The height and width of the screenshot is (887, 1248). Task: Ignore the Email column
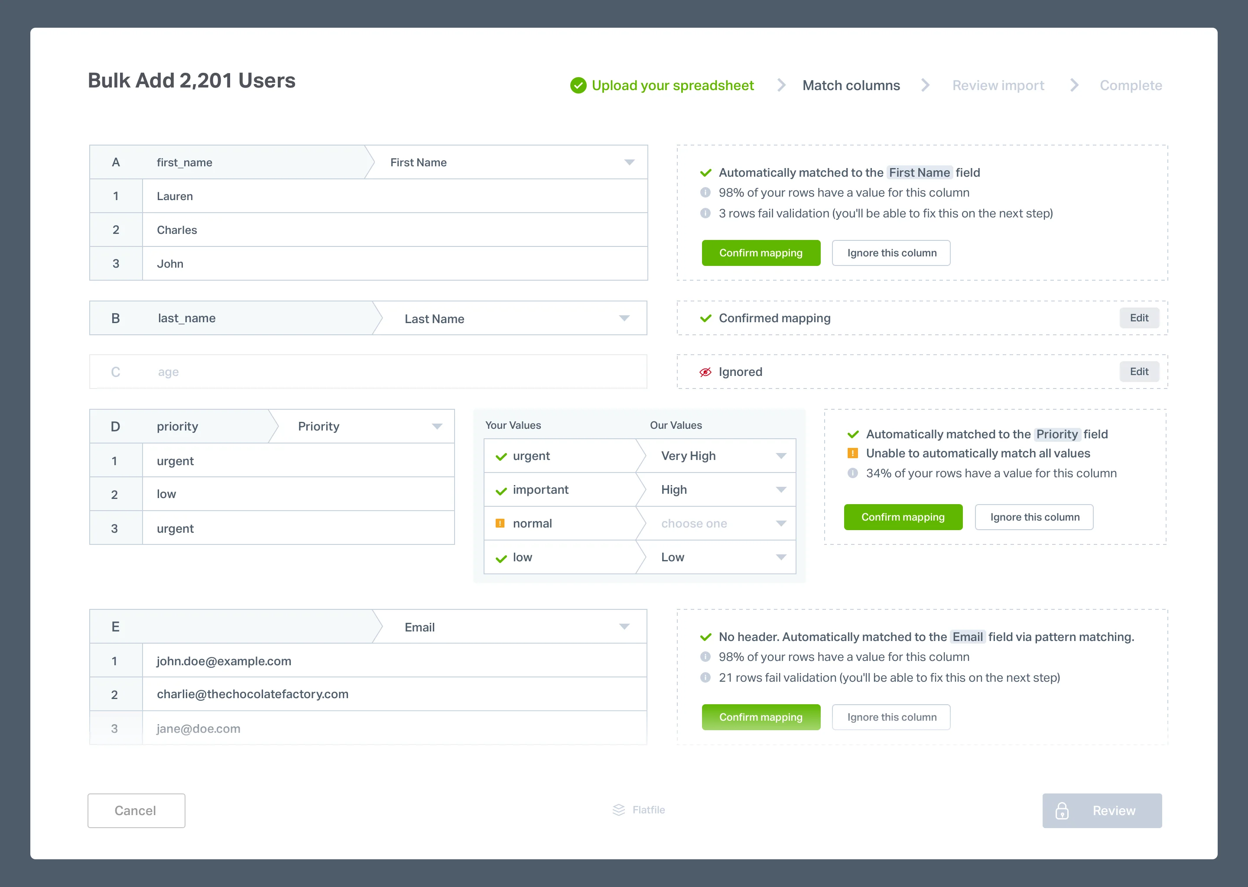coord(890,717)
